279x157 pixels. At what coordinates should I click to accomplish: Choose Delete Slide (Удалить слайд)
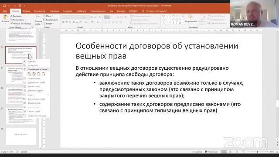coord(36,86)
